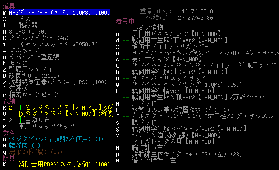Select the ベジタブルパイ(穀物不使用) food item
This screenshot has width=279, height=170.
tap(55, 139)
